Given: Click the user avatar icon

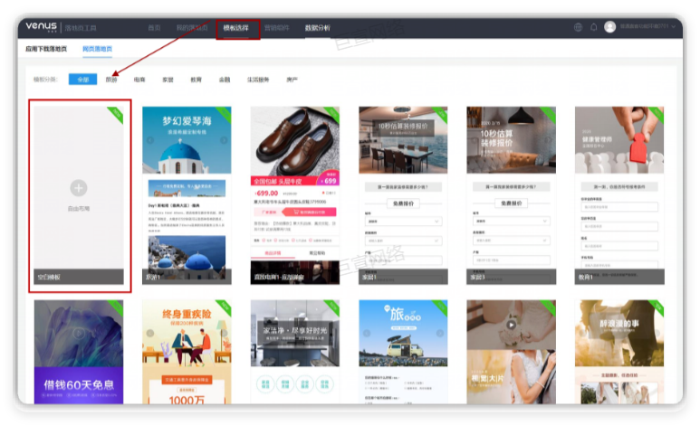Looking at the screenshot, I should point(609,27).
